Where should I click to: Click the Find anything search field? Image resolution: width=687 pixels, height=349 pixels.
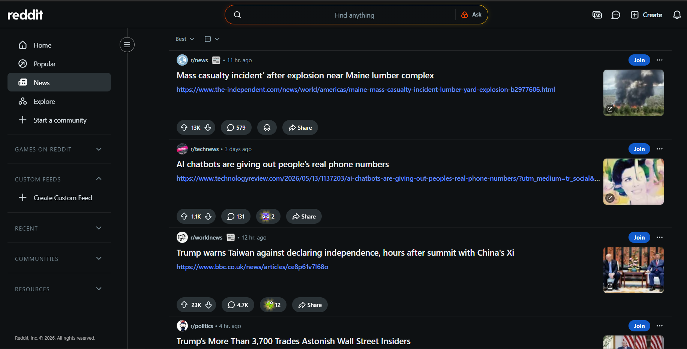354,15
